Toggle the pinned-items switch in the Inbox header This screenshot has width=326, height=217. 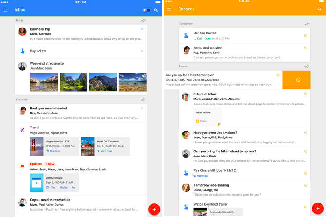146,9
